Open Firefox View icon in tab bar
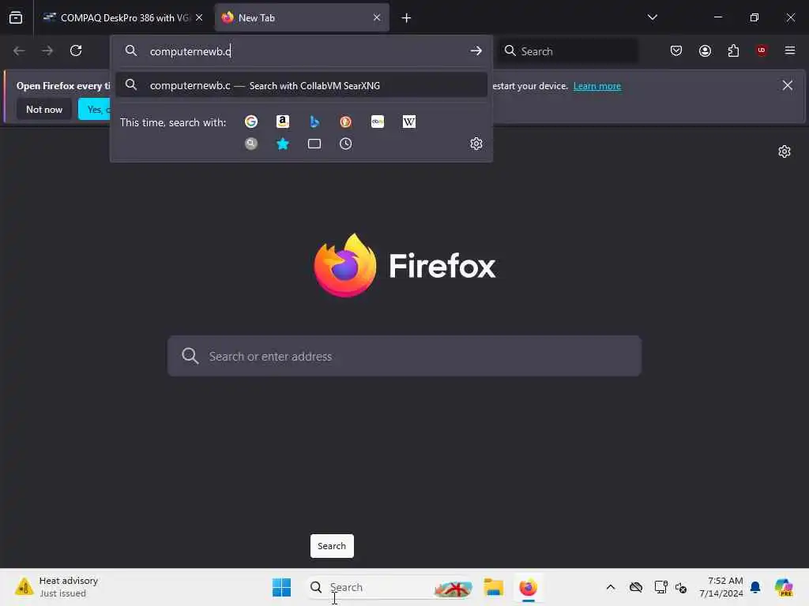The image size is (809, 606). coord(16,17)
